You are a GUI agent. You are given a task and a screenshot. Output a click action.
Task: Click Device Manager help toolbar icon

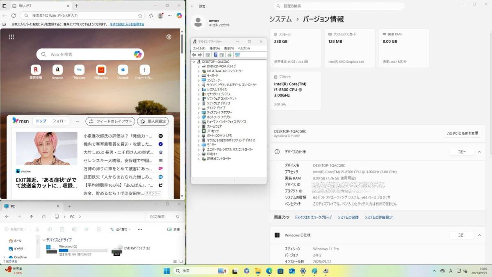tap(216, 55)
